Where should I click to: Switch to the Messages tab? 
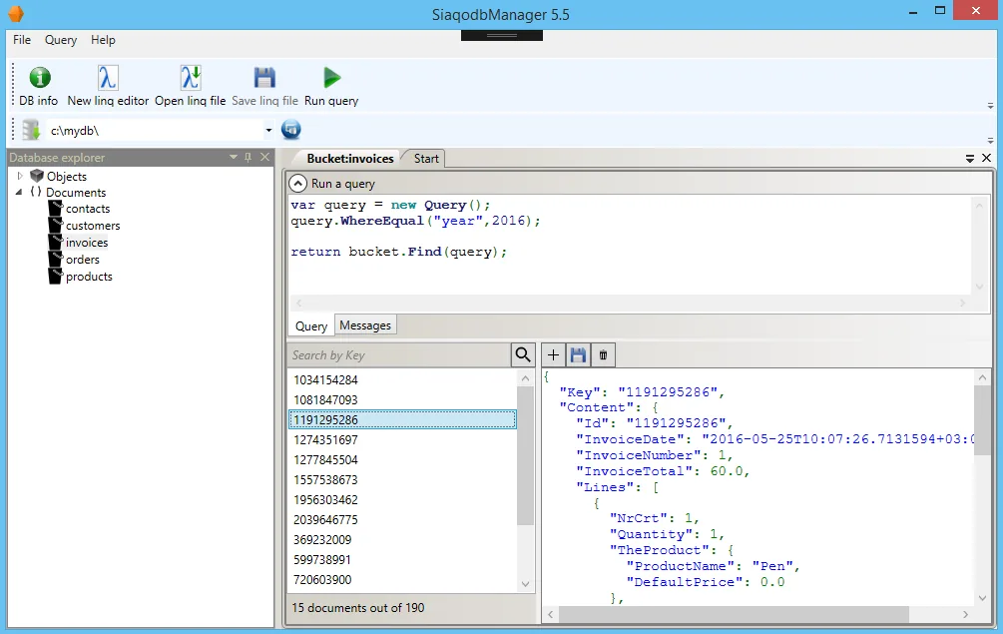coord(365,325)
